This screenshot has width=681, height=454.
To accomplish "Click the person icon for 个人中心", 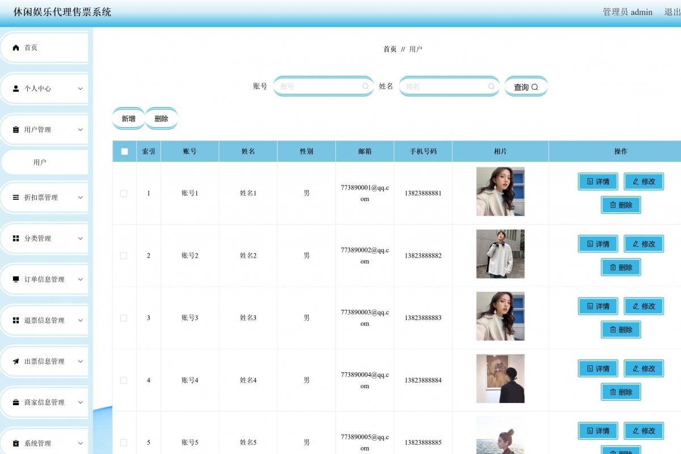I will (16, 89).
